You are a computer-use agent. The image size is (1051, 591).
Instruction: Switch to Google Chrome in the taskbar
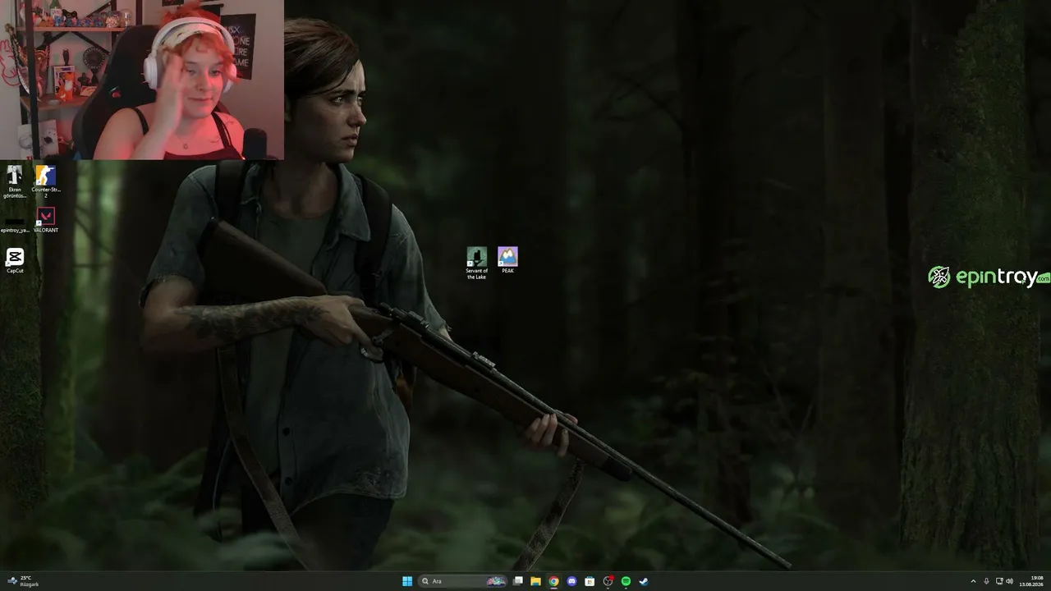point(554,581)
